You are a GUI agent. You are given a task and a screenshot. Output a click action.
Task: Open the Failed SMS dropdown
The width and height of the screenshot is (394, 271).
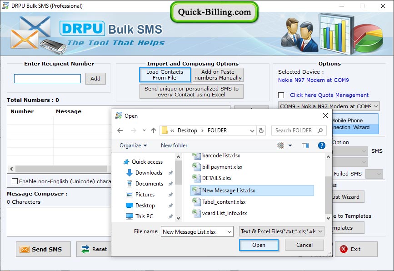tap(374, 174)
